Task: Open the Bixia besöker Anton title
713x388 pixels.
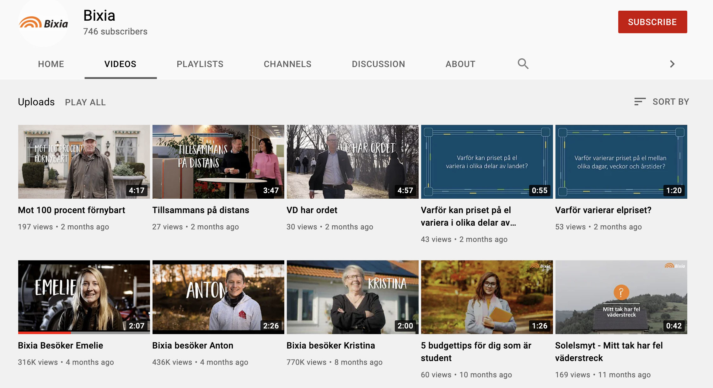Action: point(193,345)
